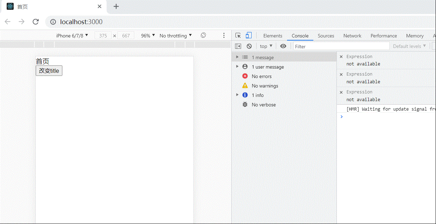The height and width of the screenshot is (224, 436).
Task: Switch to the Sources tab
Action: (326, 36)
